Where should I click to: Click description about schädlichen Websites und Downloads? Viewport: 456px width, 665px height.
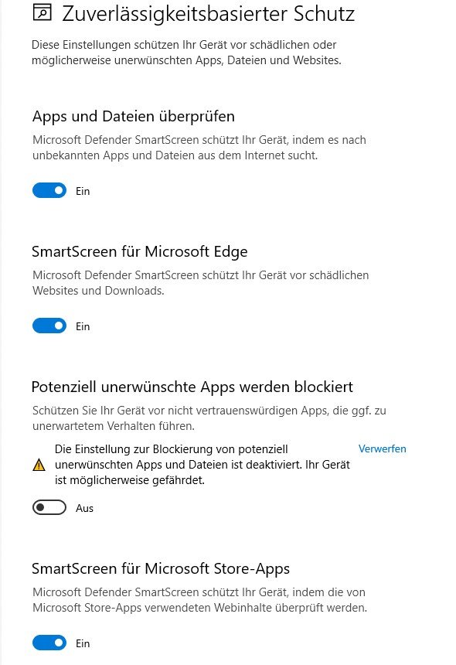click(200, 283)
